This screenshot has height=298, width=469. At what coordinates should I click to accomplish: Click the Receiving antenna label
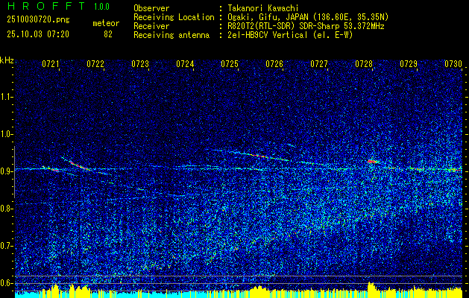click(x=171, y=35)
